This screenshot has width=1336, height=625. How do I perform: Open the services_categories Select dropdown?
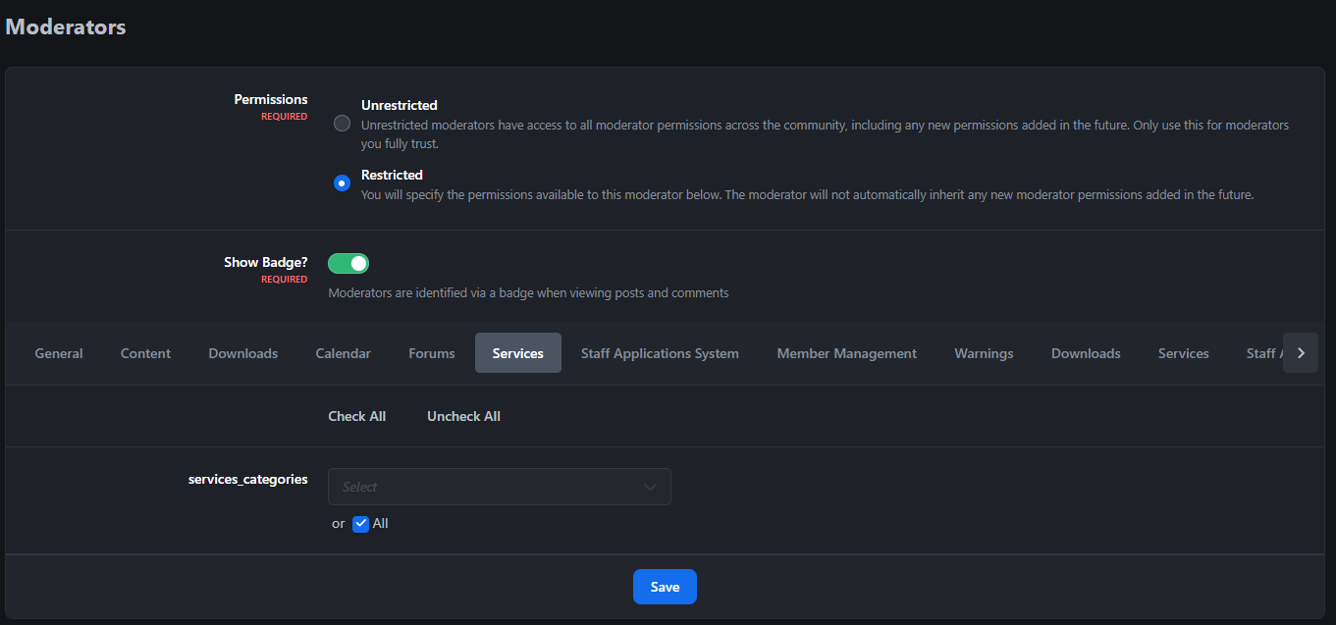click(x=499, y=487)
